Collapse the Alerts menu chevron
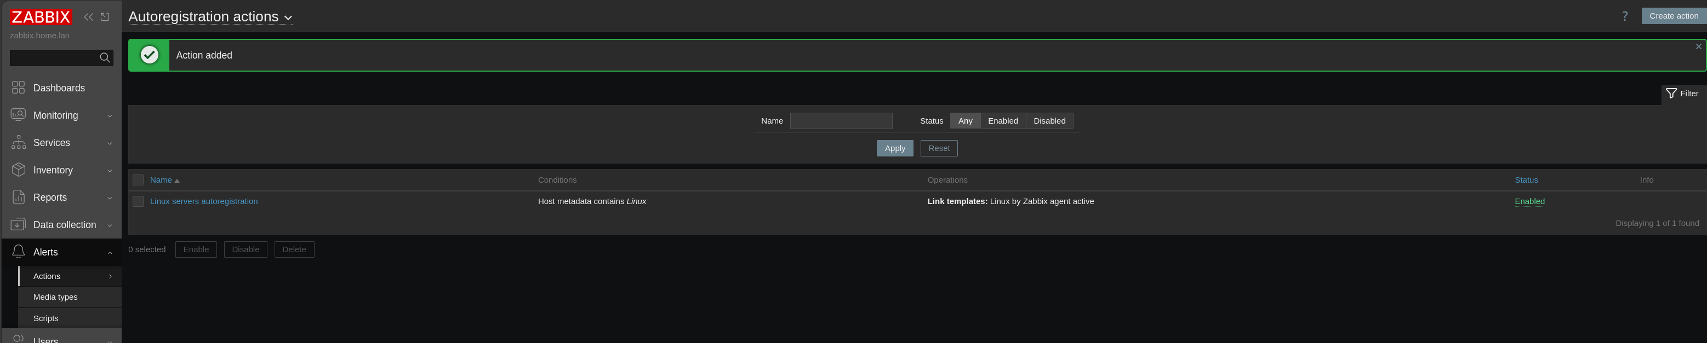This screenshot has width=1707, height=343. (110, 252)
